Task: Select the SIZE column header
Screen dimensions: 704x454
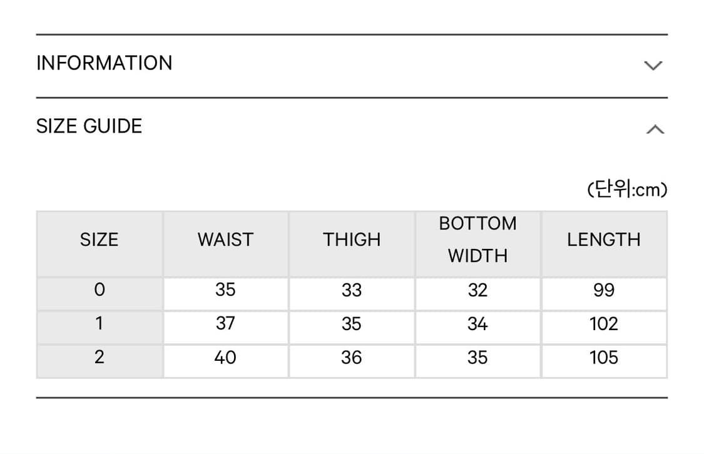Action: click(x=99, y=240)
